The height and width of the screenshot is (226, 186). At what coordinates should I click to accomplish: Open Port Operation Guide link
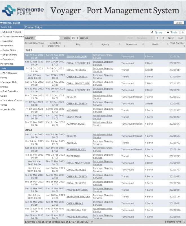9,94
